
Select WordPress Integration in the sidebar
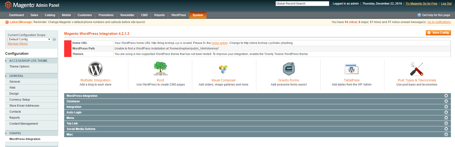[25, 139]
